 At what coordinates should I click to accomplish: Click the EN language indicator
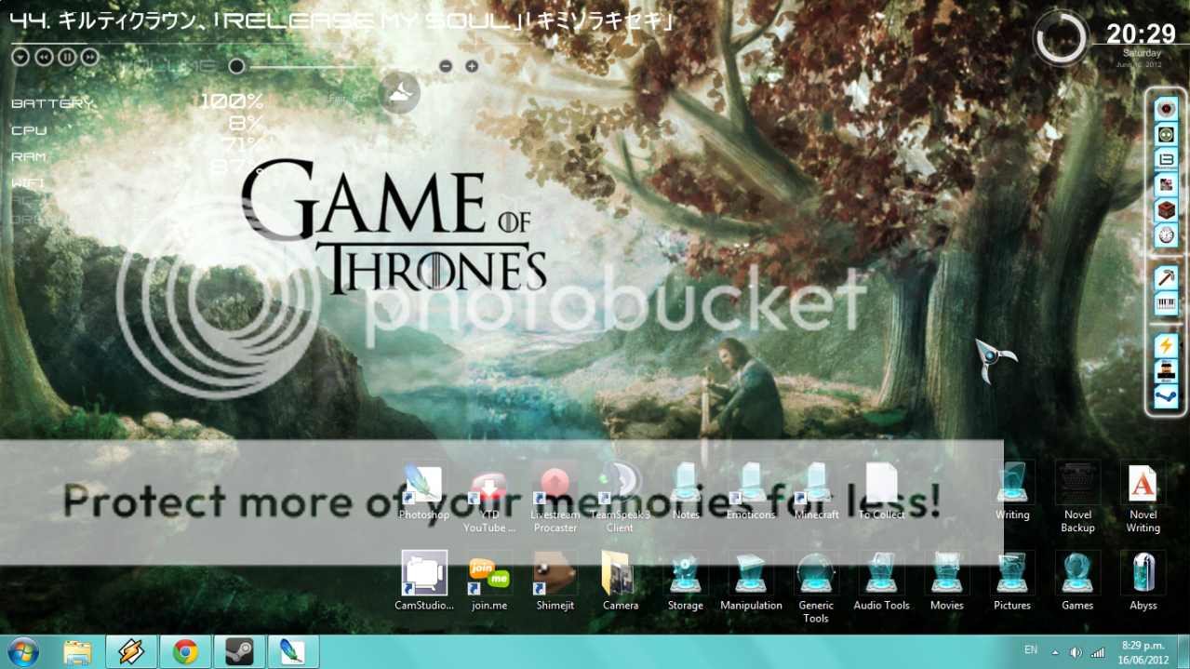tap(1031, 649)
